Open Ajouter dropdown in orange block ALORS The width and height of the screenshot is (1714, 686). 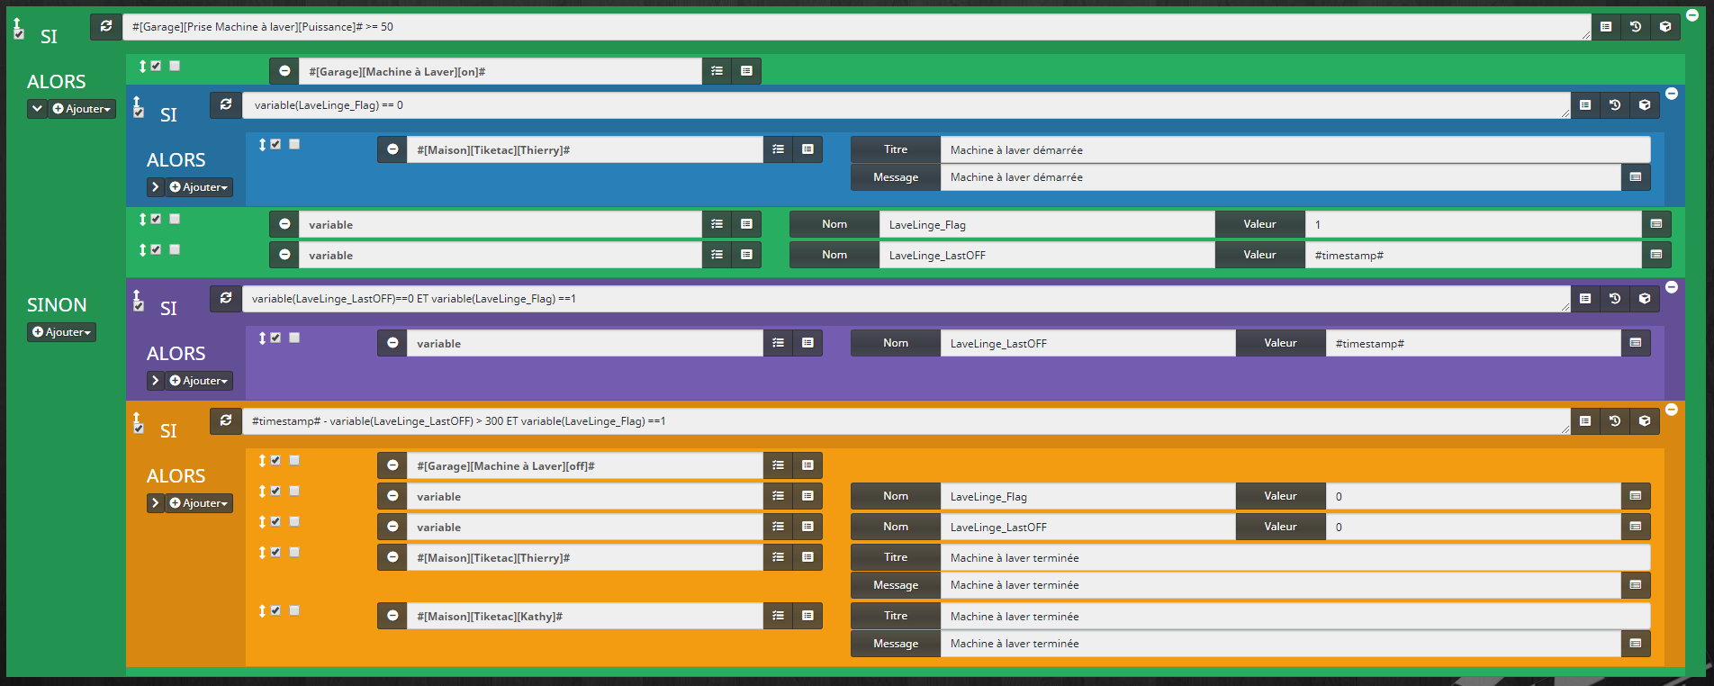point(199,503)
